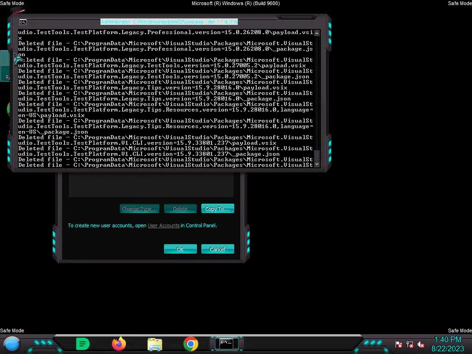Launch Firefox from the taskbar

119,344
